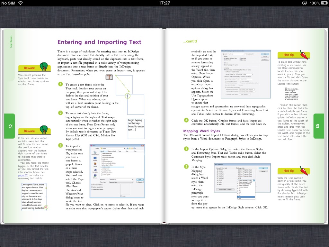Tap the orientation lock icon
The height and width of the screenshot is (247, 329).
point(305,3)
